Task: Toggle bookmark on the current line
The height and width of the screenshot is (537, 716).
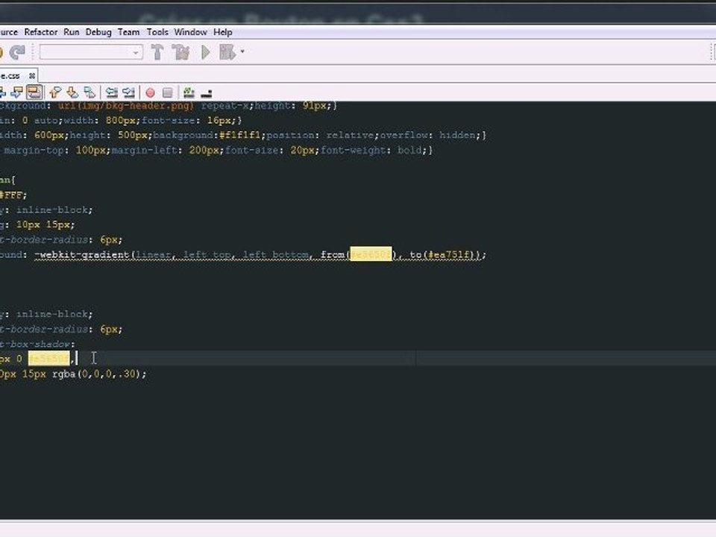Action: click(x=89, y=92)
